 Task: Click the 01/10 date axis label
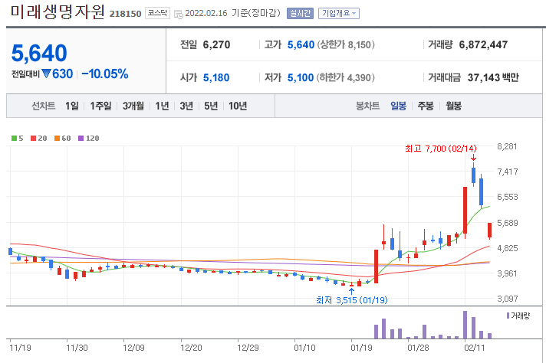(304, 348)
